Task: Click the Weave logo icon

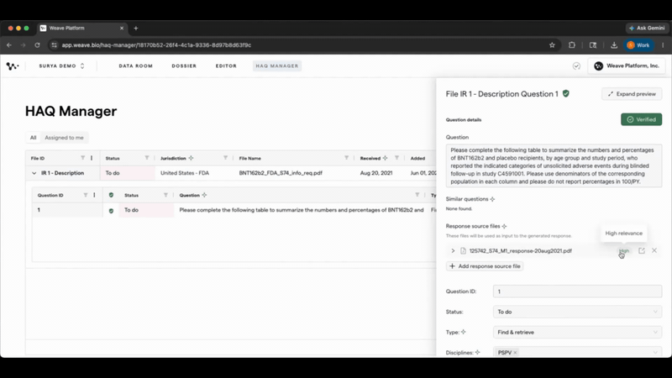Action: (x=13, y=66)
